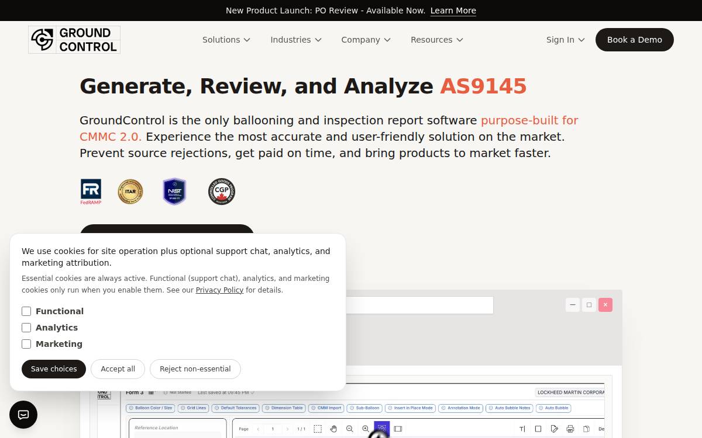Click Save choices in cookie dialog
Image resolution: width=702 pixels, height=438 pixels.
54,369
